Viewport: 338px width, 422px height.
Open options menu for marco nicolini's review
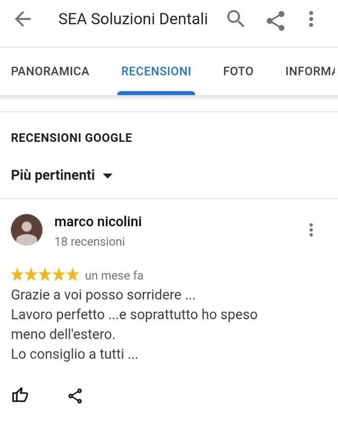coord(311,230)
